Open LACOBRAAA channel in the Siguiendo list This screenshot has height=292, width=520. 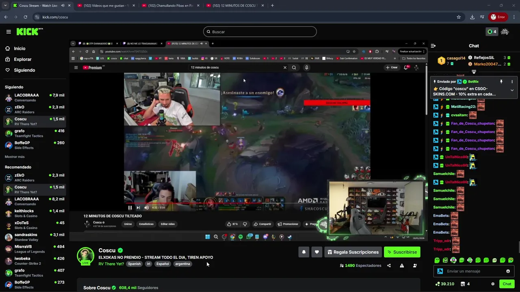(x=35, y=98)
